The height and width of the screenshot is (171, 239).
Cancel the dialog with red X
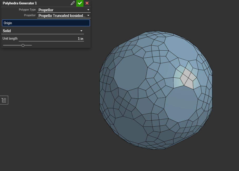(x=87, y=3)
